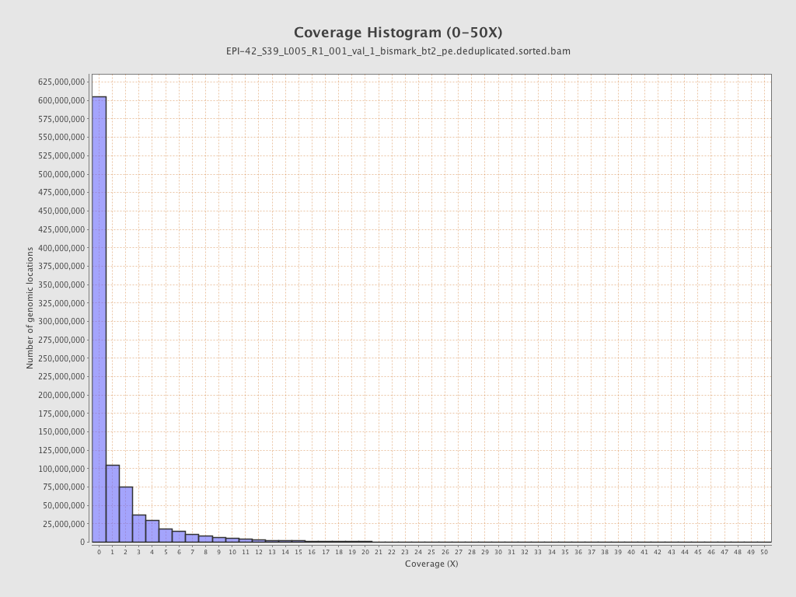796x597 pixels.
Task: Click the y-axis value 200,000,000
Action: (x=61, y=395)
